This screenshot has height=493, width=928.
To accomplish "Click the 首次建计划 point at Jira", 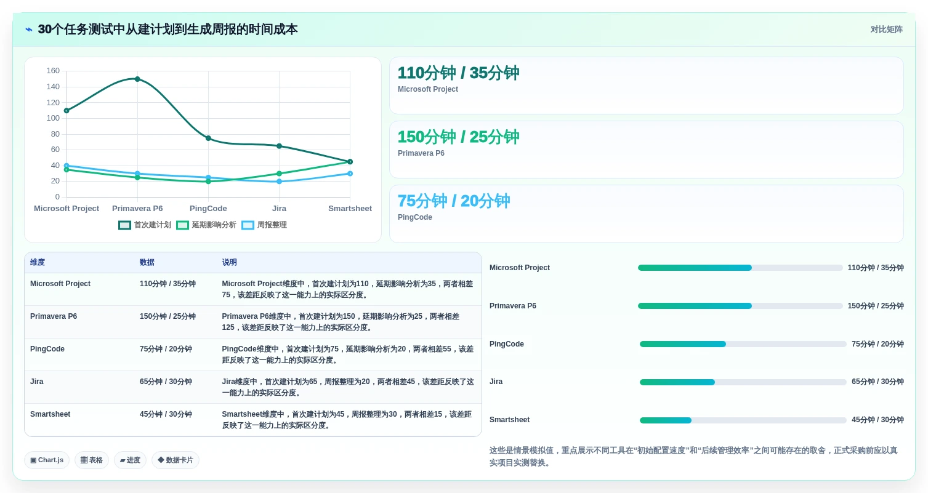I will 279,146.
